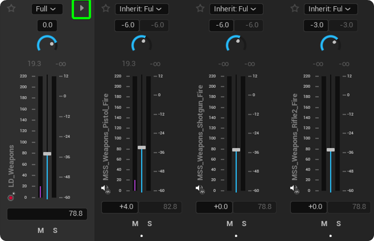
Task: Click the dot indicator under Shotgun_Fire strip
Action: (236, 236)
